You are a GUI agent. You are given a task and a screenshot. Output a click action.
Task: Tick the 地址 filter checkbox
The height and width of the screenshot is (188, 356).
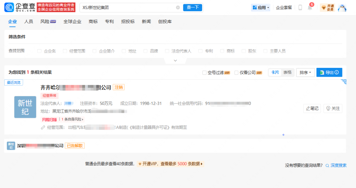tap(124, 51)
